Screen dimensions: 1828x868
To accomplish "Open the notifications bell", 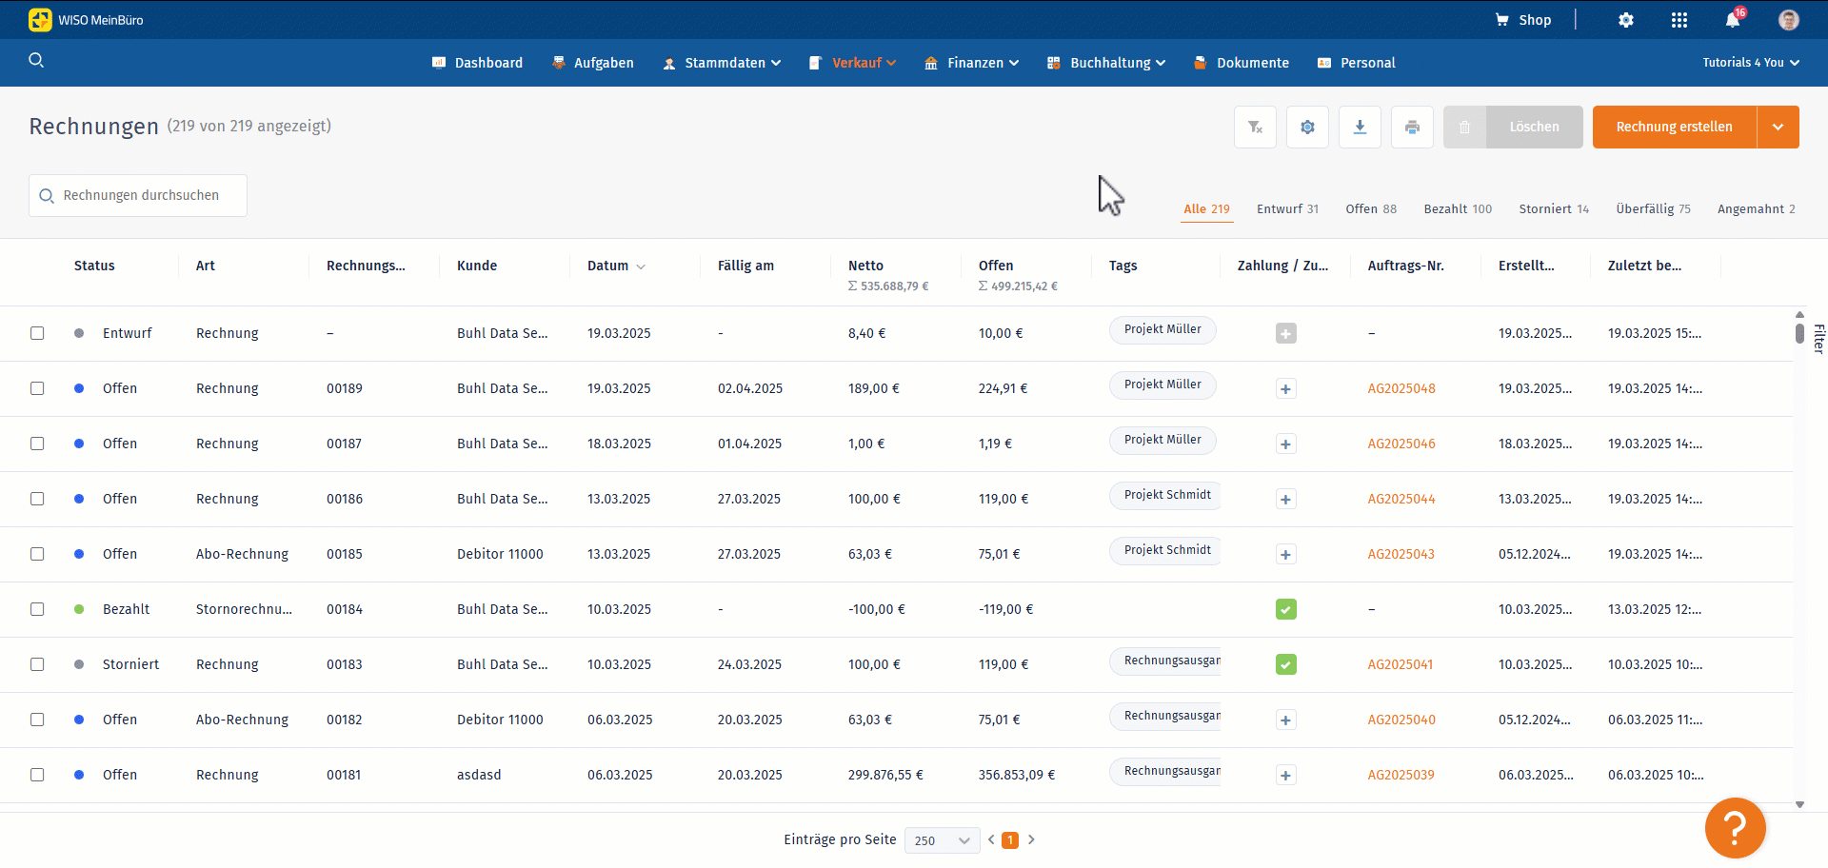I will pyautogui.click(x=1733, y=20).
